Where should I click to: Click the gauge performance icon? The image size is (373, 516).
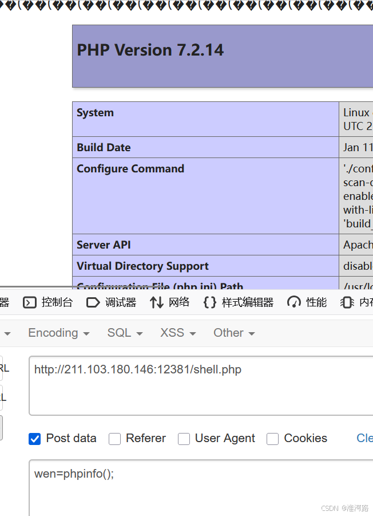pos(294,302)
